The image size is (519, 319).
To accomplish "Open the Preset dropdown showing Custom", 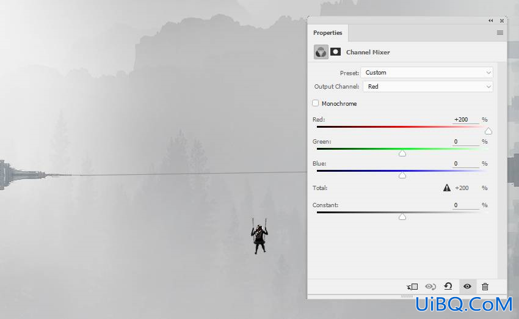I will (427, 73).
